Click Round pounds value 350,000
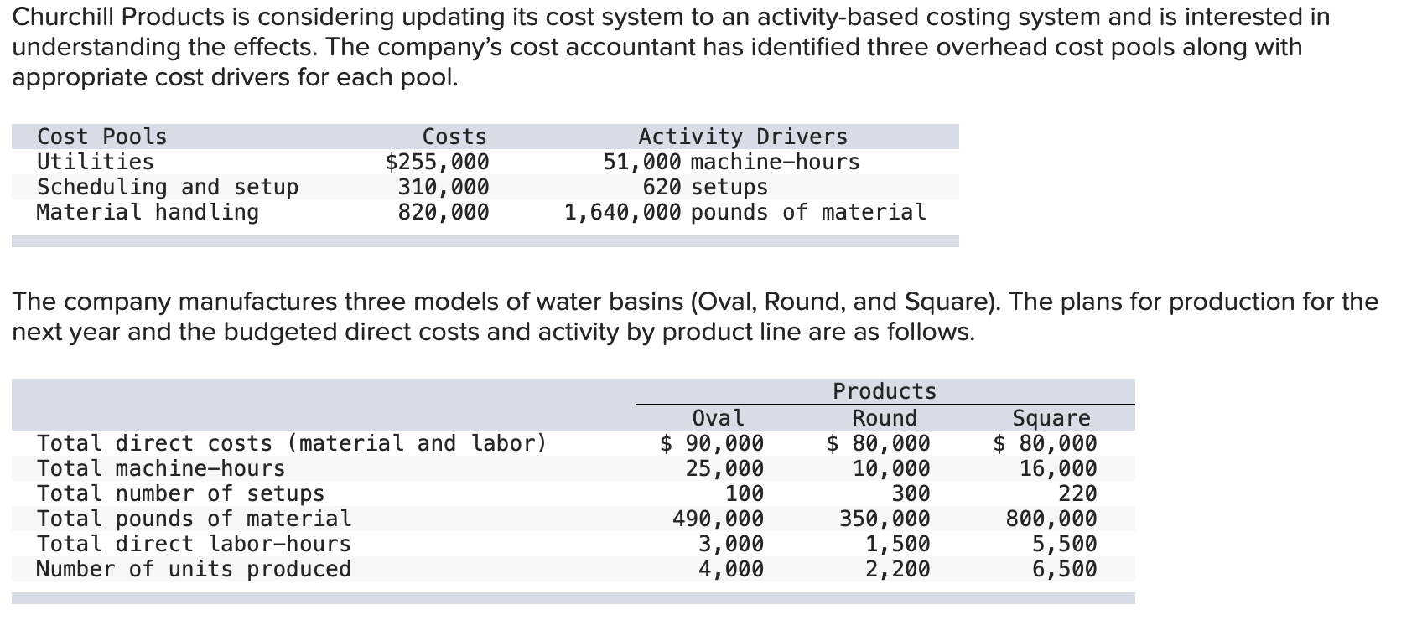Image resolution: width=1422 pixels, height=625 pixels. pyautogui.click(x=885, y=519)
